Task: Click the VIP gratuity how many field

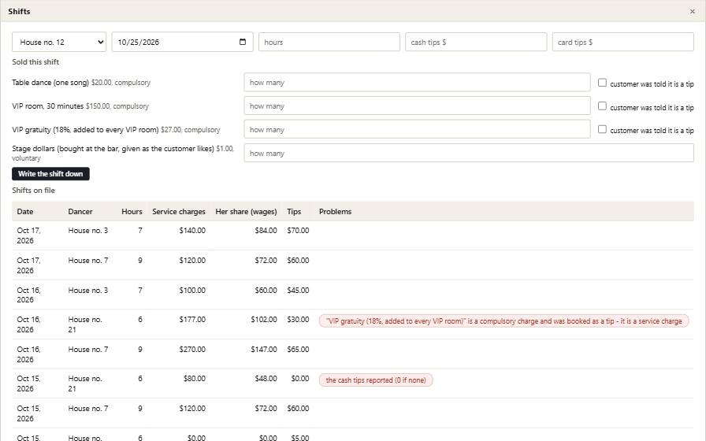Action: (x=417, y=129)
